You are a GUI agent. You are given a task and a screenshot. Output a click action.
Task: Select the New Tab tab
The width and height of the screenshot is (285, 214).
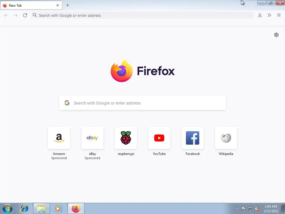[x=31, y=5]
